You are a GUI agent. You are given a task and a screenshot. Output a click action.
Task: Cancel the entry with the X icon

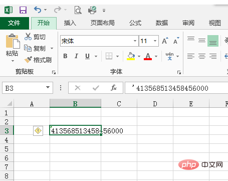(78, 88)
